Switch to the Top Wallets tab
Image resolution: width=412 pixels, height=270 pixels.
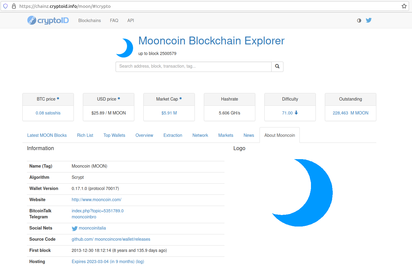click(x=114, y=135)
